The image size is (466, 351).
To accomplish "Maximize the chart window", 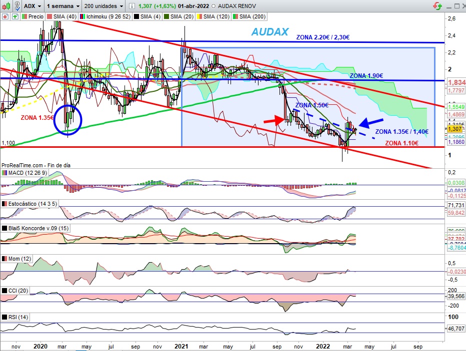I will [456, 6].
